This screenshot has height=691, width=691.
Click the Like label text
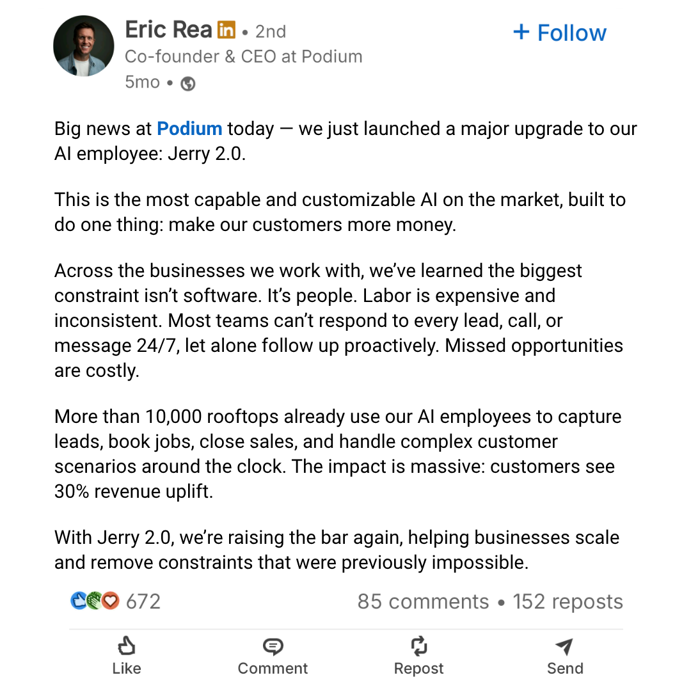(x=127, y=669)
